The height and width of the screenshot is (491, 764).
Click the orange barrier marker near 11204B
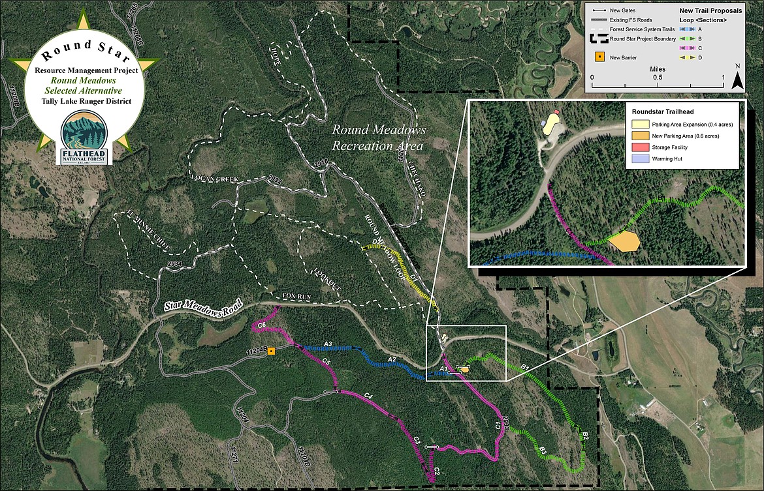coord(271,351)
